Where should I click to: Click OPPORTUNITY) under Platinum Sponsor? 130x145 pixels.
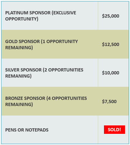pyautogui.click(x=22, y=19)
